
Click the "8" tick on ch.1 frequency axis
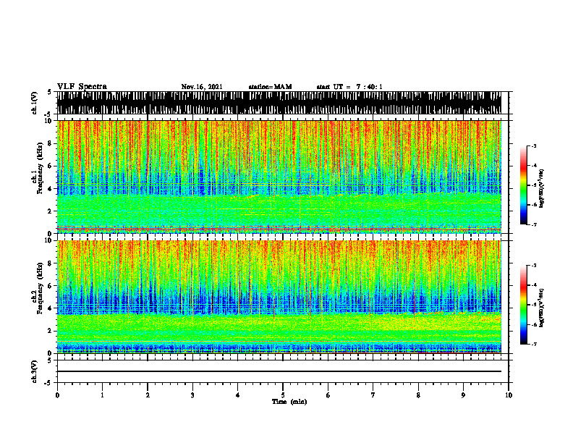coord(51,143)
